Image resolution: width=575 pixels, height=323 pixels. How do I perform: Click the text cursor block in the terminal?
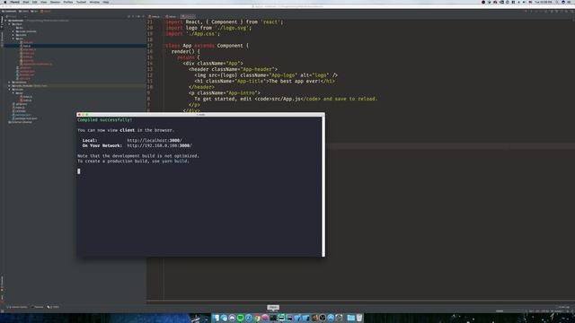pos(79,171)
